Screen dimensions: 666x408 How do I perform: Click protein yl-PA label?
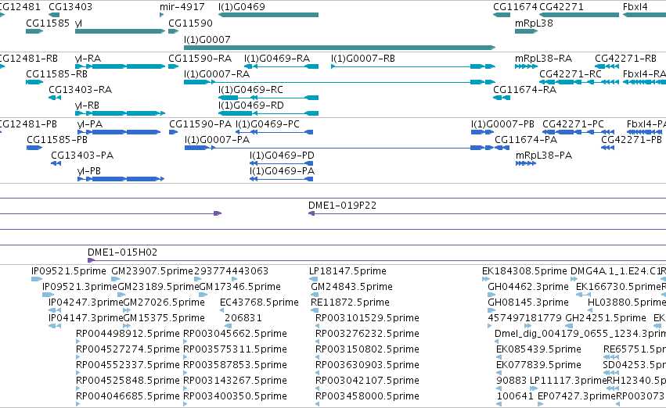(90, 124)
